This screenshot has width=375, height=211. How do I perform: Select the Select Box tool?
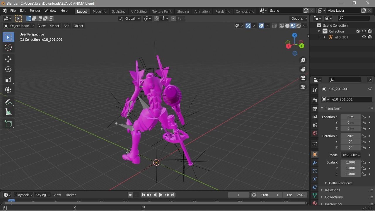pyautogui.click(x=8, y=37)
